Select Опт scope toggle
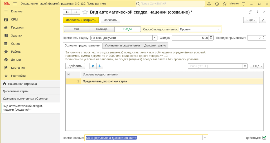This screenshot has width=270, height=143. (77, 29)
